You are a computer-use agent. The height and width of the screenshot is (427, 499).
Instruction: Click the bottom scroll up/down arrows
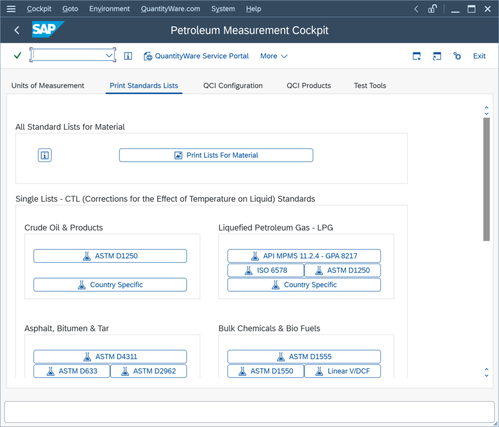486,372
